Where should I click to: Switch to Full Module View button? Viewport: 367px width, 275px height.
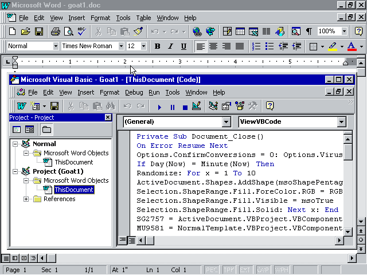coord(131,240)
